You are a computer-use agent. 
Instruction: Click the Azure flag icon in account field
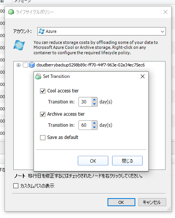42,31
